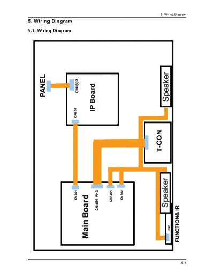Screen dimensions: 214x278
Task: Click the 'CN1801 FHD' connector label
Action: pos(96,200)
